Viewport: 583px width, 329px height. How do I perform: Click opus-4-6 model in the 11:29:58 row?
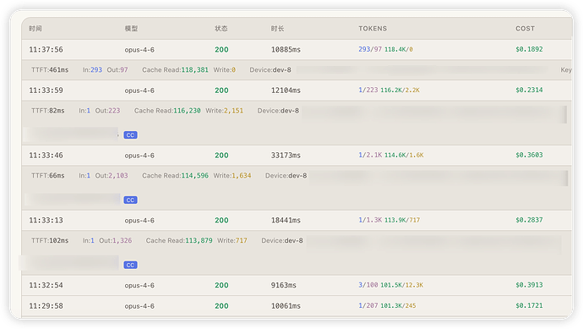pyautogui.click(x=139, y=306)
